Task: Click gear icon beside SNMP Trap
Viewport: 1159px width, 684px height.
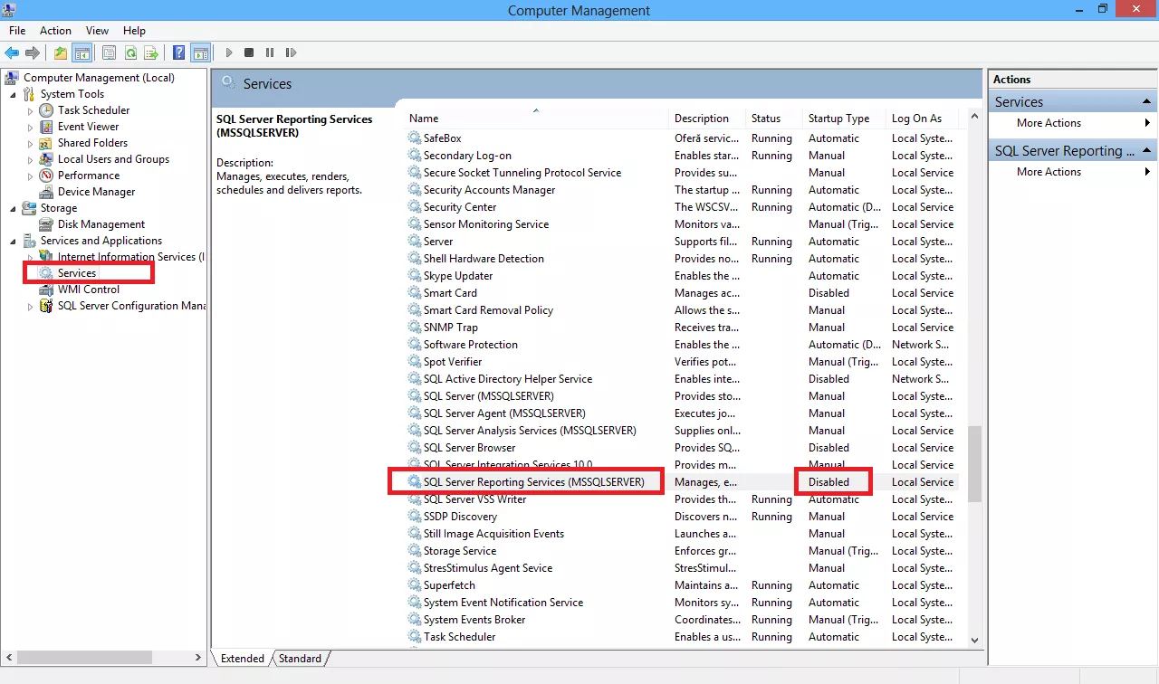Action: [415, 328]
